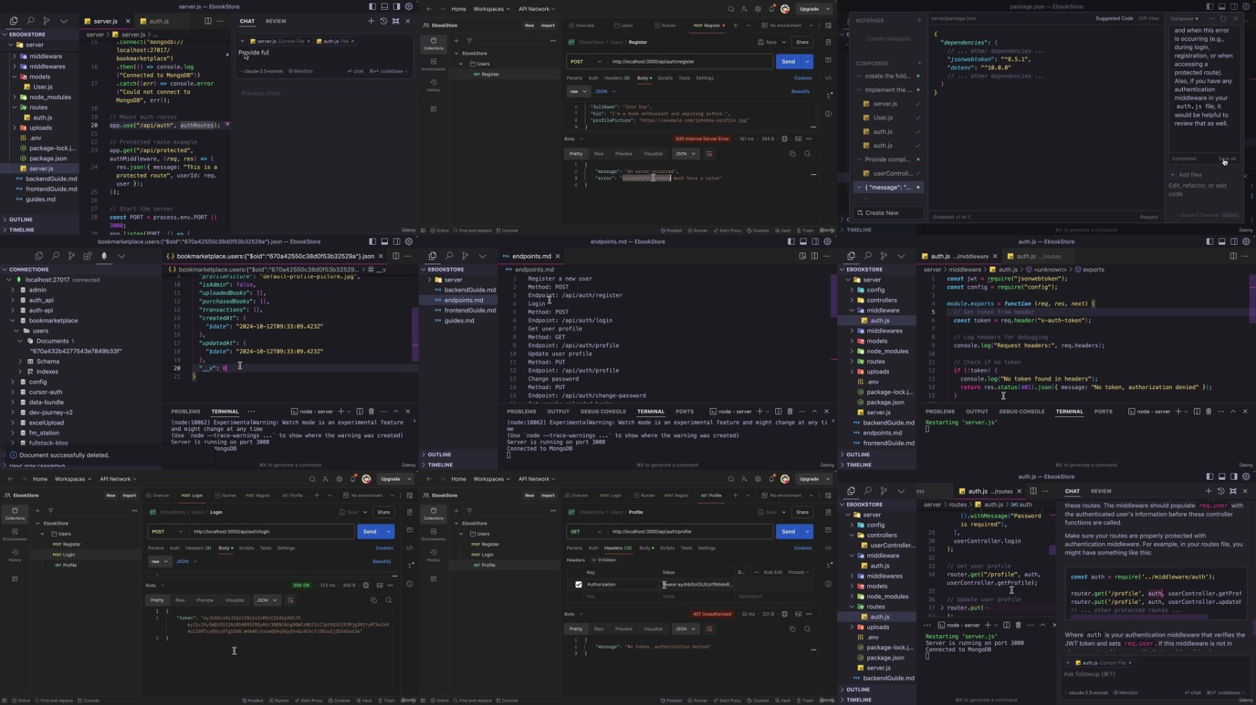Select endpoints.md in the EBOOKSTORE explorer
This screenshot has height=705, width=1256.
click(463, 300)
